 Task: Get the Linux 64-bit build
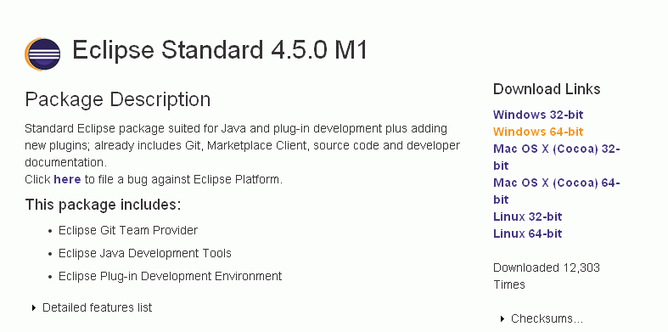(527, 234)
